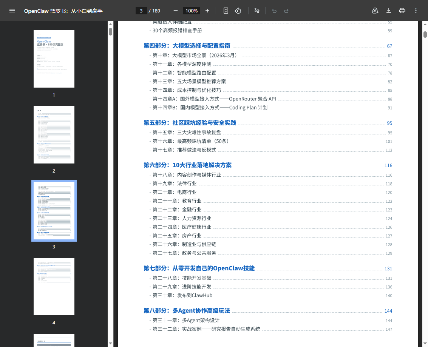
Task: Jump to 第四部分：大模型选择与配置指南
Action: (x=187, y=46)
